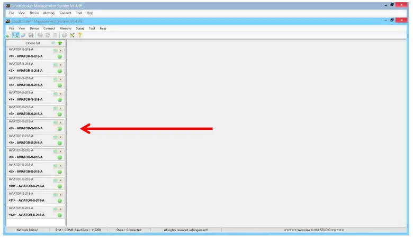This screenshot has width=413, height=238.
Task: Click Network Edition in the status bar
Action: [x=28, y=230]
